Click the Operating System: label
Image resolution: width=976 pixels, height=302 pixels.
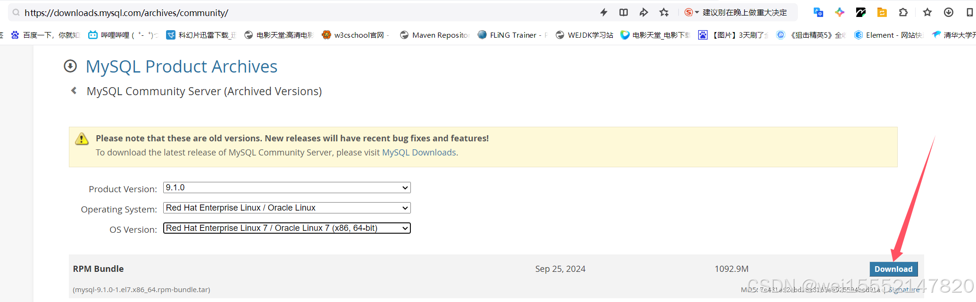pyautogui.click(x=119, y=209)
